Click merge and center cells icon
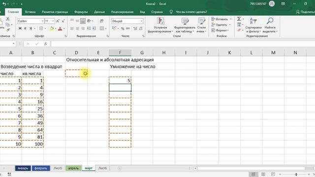Screen dimensions: 315x177 (102, 29)
